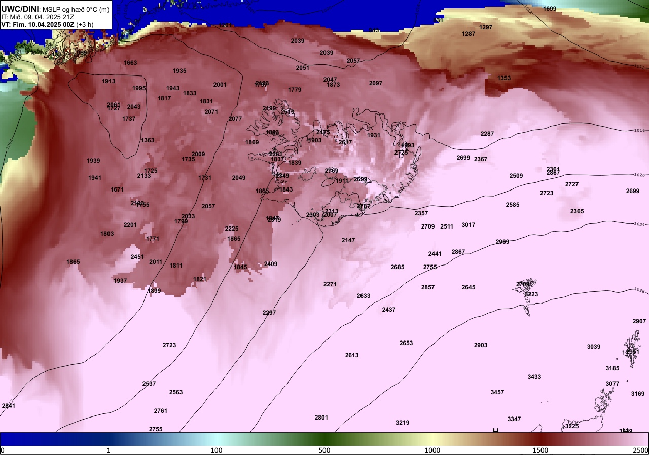Click the map value 3039
Image resolution: width=649 pixels, height=455 pixels.
(x=594, y=347)
